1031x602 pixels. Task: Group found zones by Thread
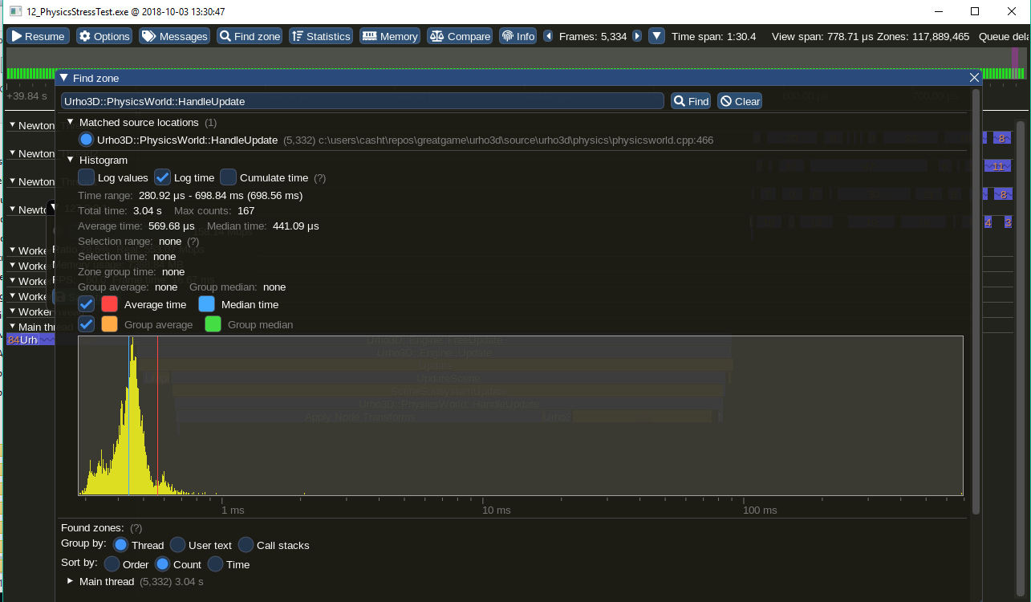pyautogui.click(x=120, y=545)
